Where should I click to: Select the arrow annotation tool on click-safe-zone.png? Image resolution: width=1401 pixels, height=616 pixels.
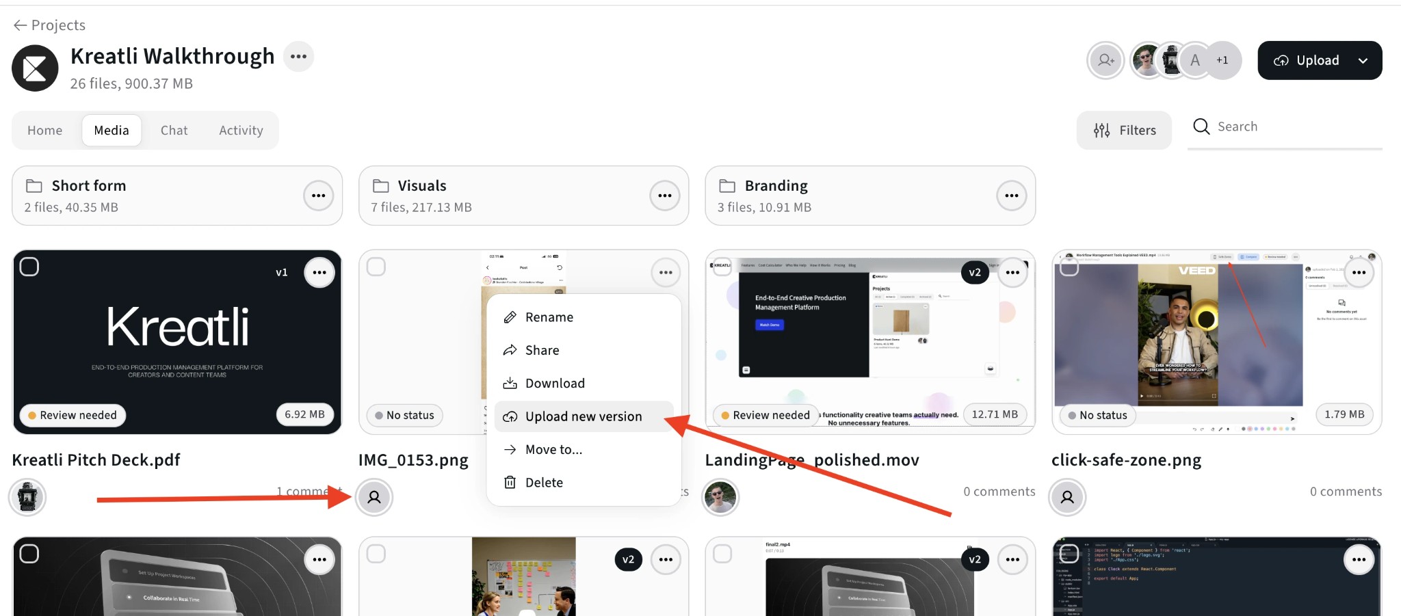tap(1228, 429)
